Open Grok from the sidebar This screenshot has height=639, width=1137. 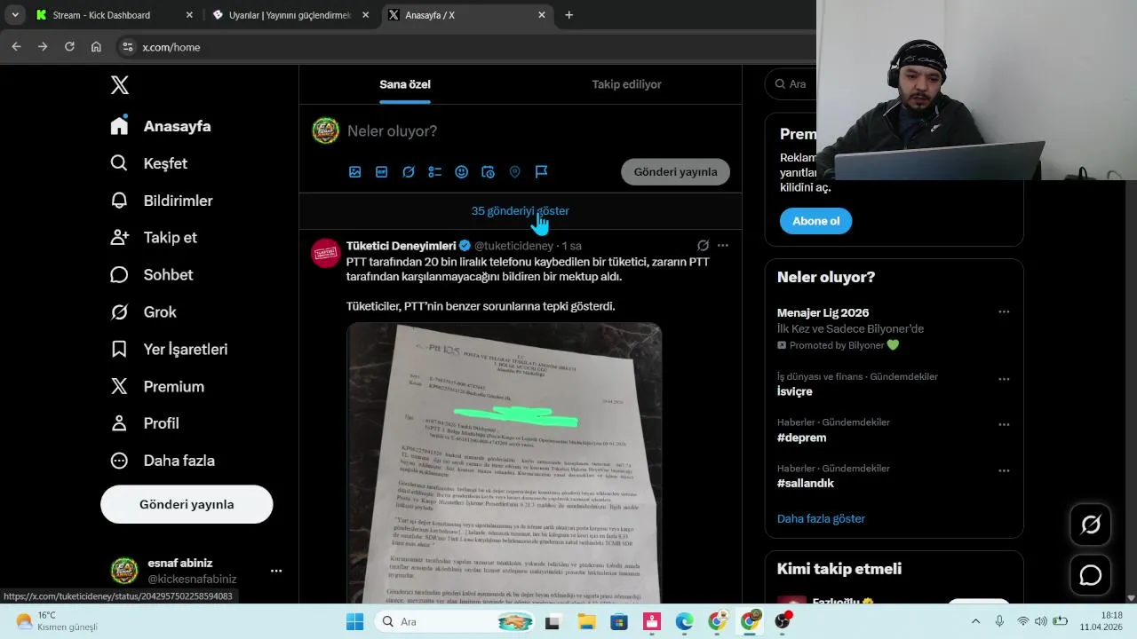pyautogui.click(x=144, y=312)
